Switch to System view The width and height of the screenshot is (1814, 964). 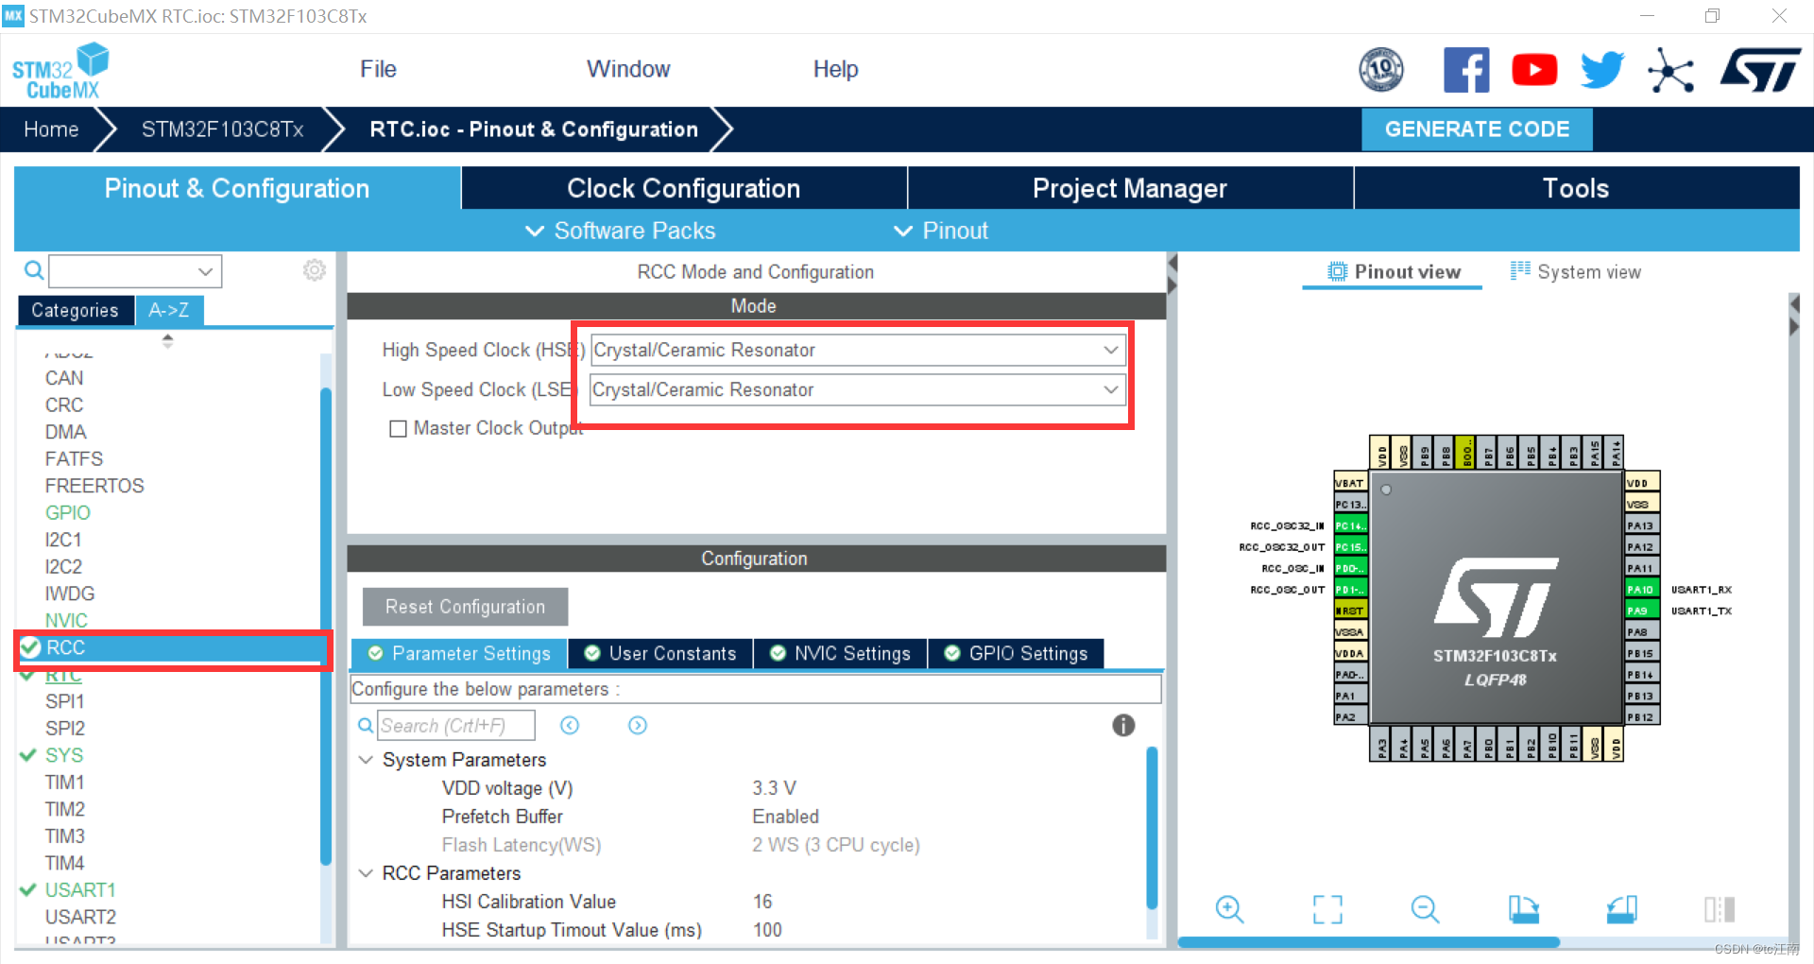point(1576,271)
